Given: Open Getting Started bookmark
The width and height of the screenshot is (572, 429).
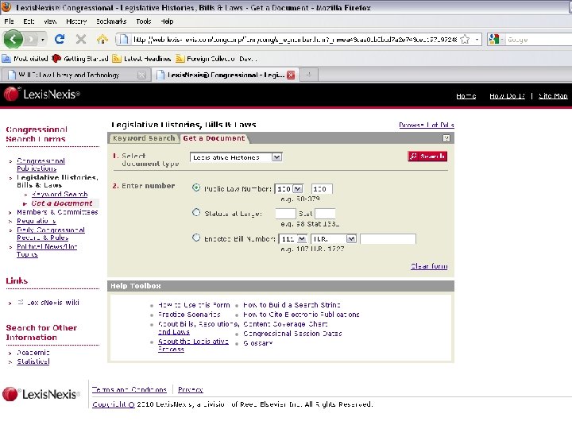Looking at the screenshot, I should (80, 58).
